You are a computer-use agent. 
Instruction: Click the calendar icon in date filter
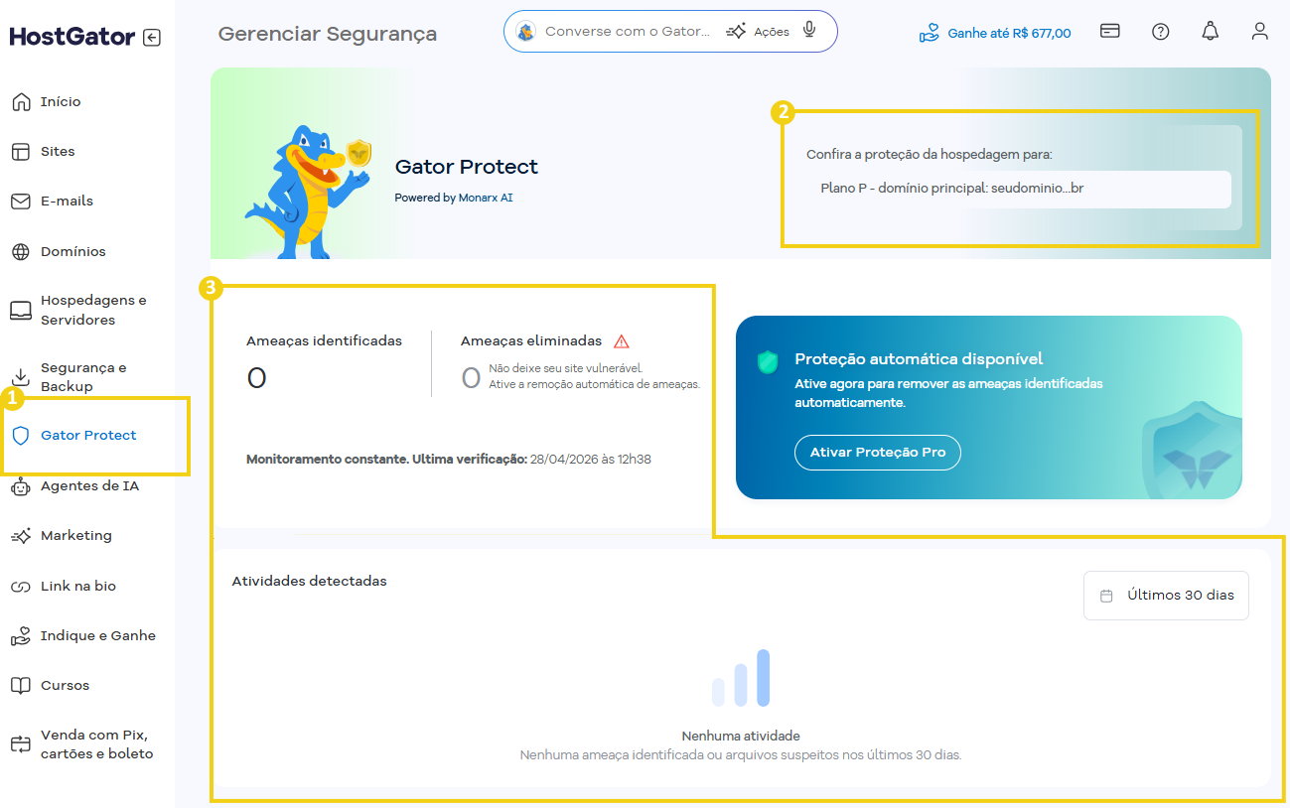(1106, 596)
